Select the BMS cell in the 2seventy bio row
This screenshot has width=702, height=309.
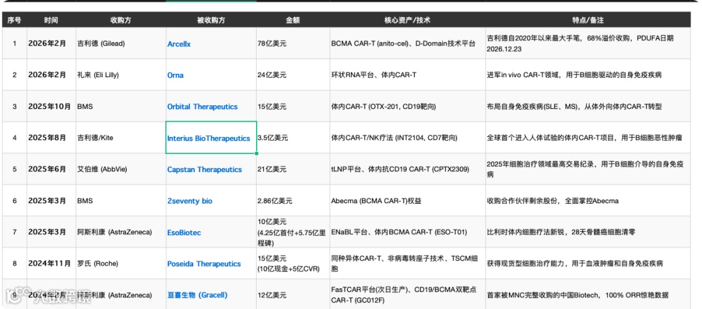120,201
